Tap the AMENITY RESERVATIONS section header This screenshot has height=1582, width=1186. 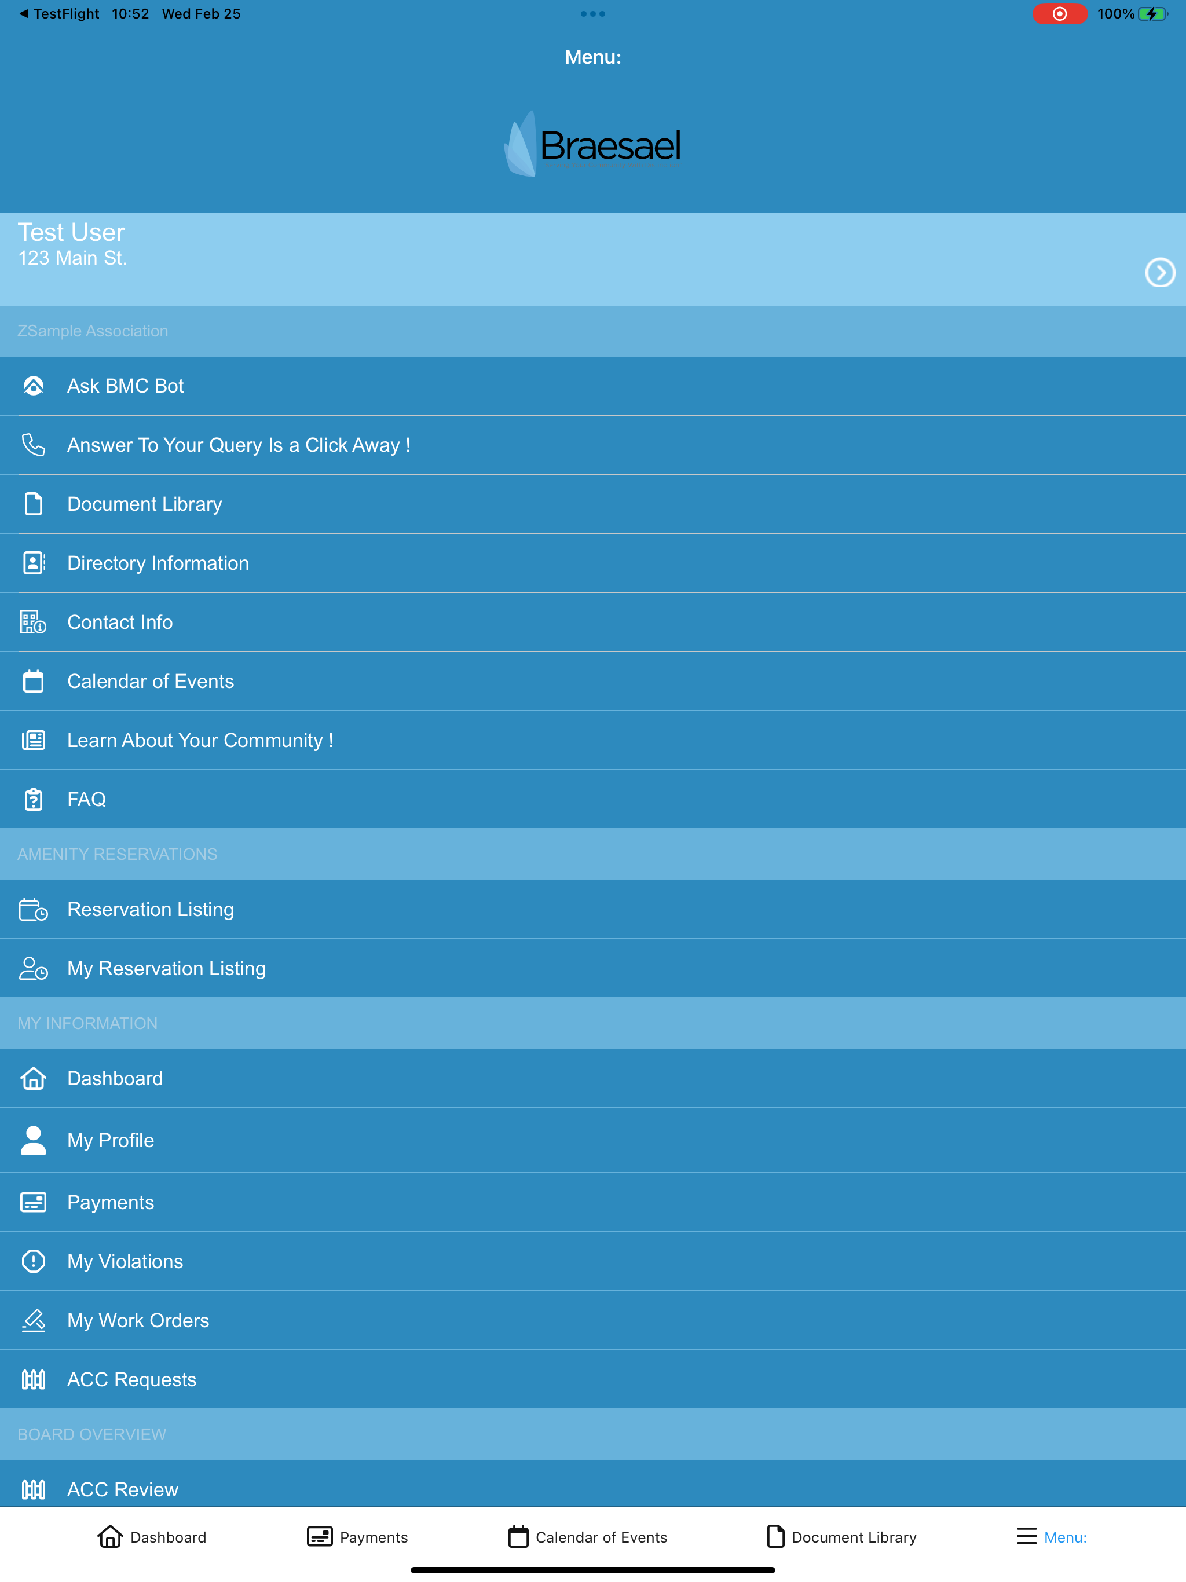593,855
